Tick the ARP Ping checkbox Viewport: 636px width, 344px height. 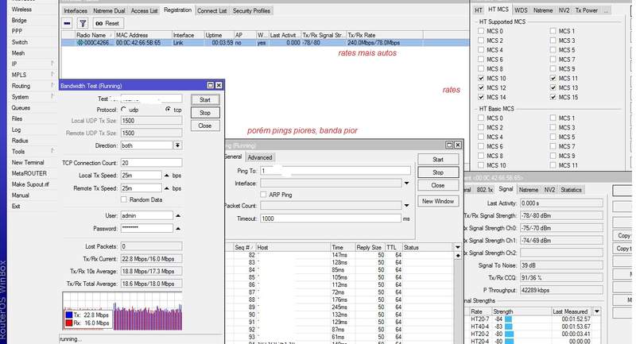[x=263, y=194]
